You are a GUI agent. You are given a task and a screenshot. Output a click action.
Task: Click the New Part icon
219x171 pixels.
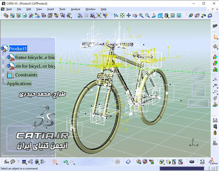click(x=19, y=15)
